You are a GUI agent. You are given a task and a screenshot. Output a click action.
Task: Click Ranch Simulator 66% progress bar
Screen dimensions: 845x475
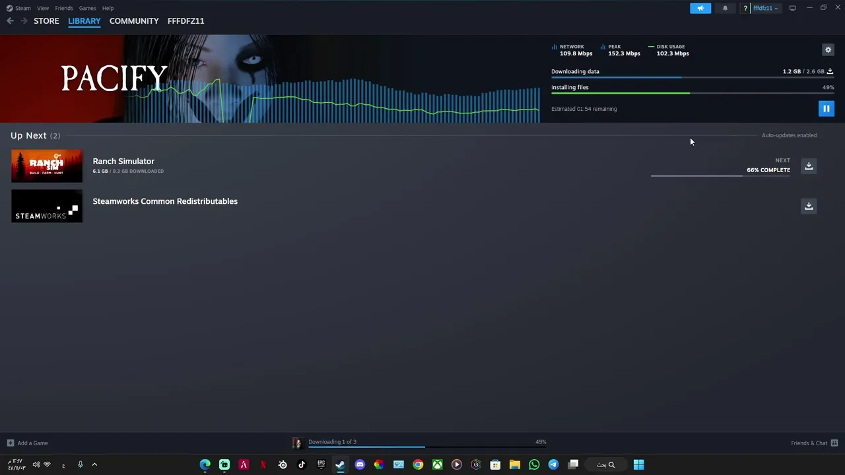point(720,176)
